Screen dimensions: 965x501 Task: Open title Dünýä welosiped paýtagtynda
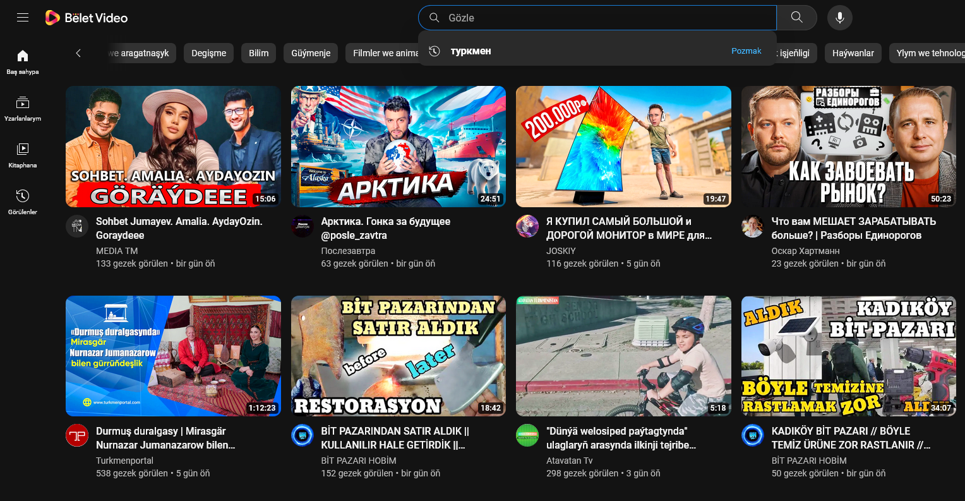[621, 438]
